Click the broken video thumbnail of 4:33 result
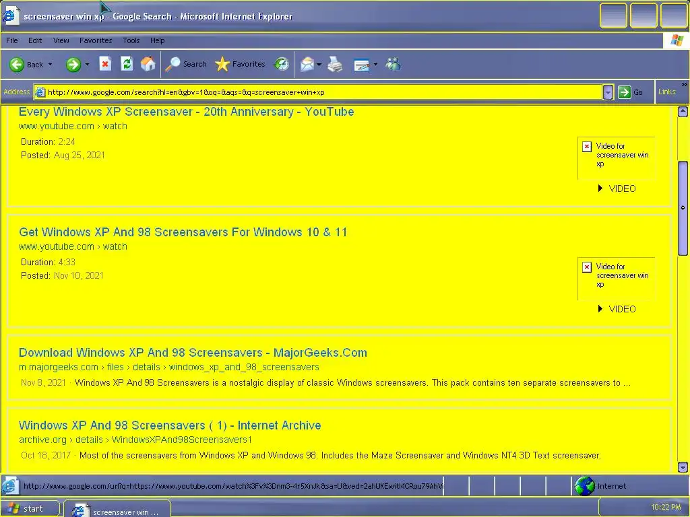Viewport: 690px width, 517px height. click(x=617, y=279)
